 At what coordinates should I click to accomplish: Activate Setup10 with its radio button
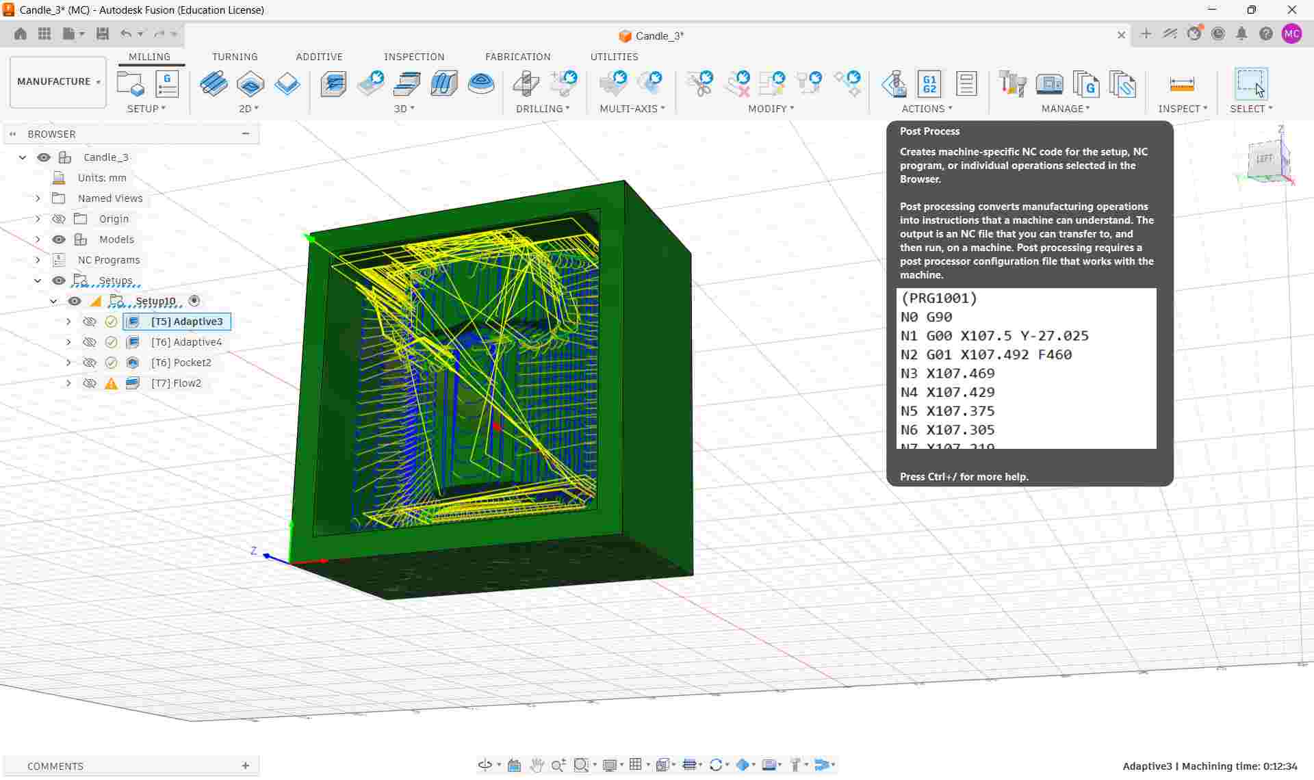pyautogui.click(x=194, y=300)
